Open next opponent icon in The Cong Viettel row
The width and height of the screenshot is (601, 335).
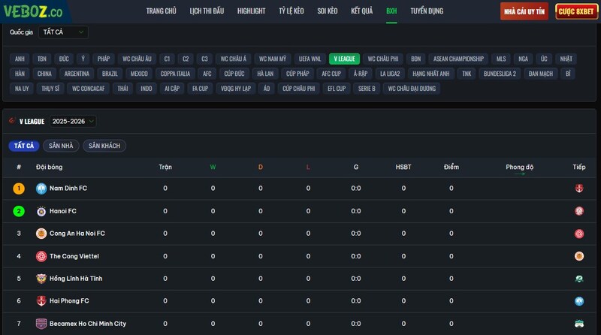pyautogui.click(x=578, y=256)
